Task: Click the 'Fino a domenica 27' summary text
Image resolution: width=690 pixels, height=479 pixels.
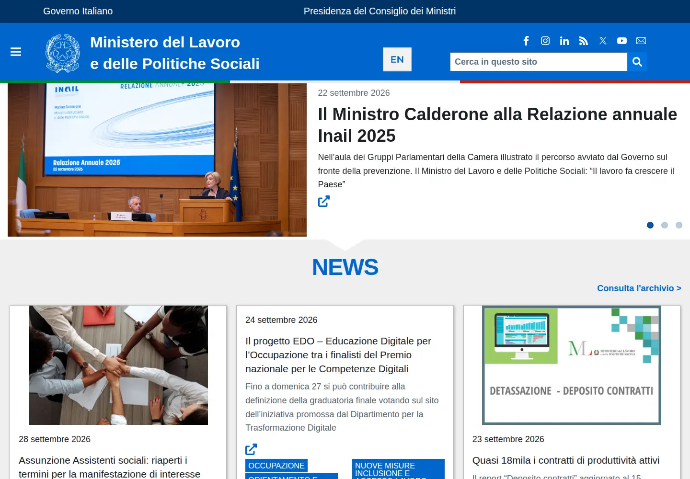Action: coord(342,407)
